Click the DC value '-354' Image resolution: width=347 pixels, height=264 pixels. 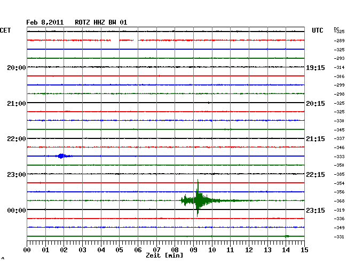(x=339, y=183)
